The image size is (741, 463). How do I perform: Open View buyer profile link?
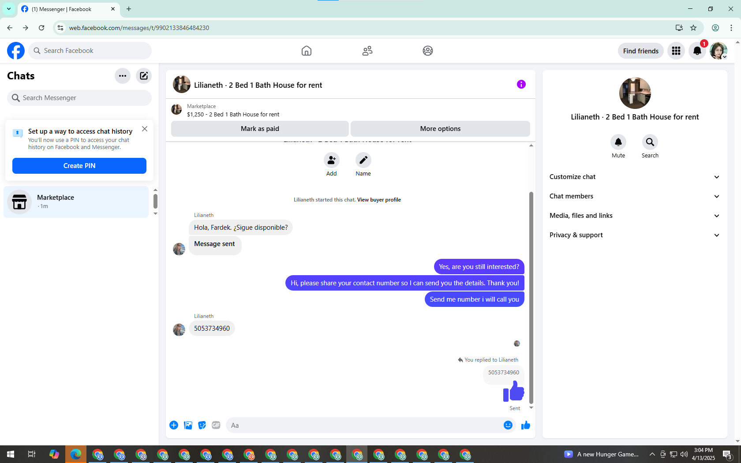click(379, 200)
